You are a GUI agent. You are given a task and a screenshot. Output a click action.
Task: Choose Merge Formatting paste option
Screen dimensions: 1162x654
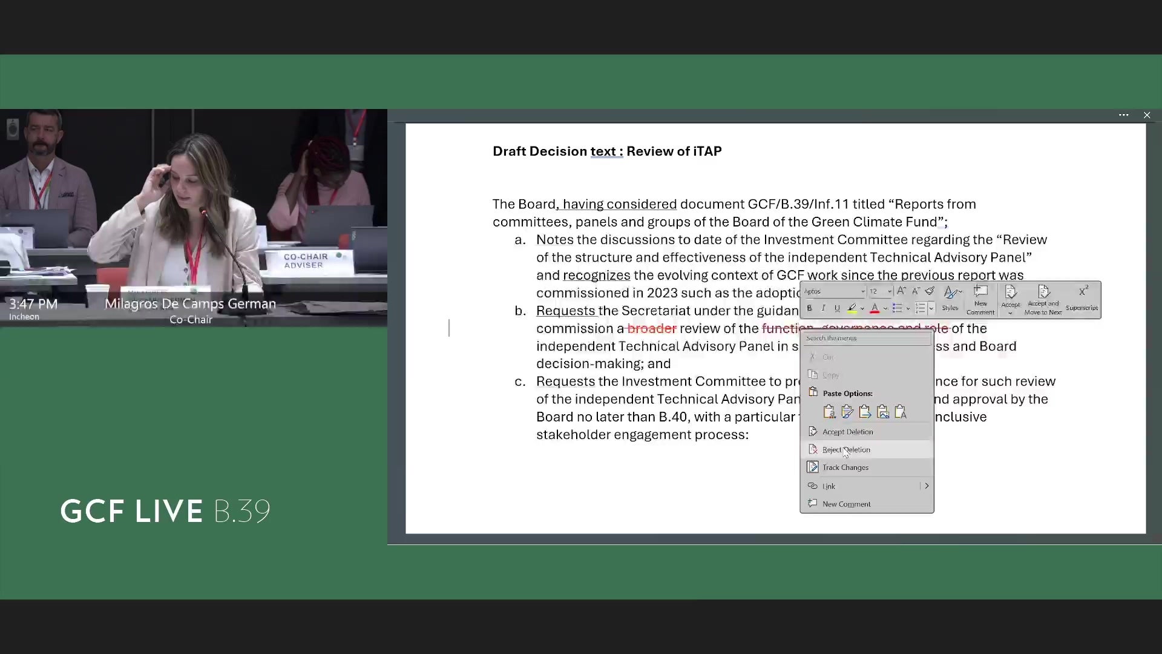click(x=847, y=412)
